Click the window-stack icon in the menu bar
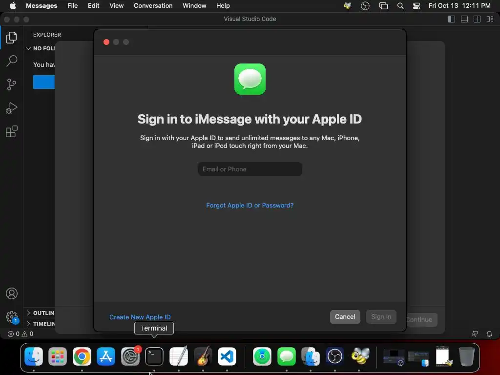Image resolution: width=500 pixels, height=375 pixels. 383,6
